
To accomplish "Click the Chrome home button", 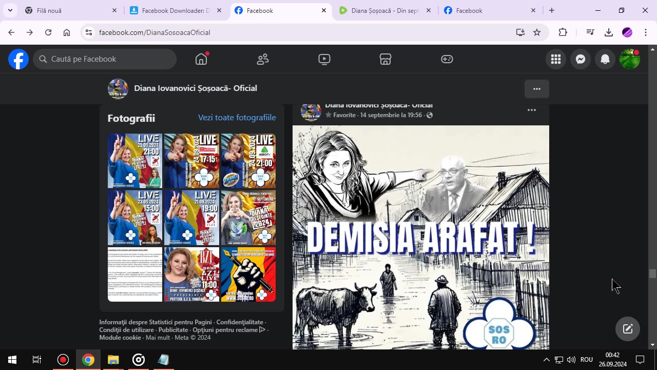I will (67, 32).
